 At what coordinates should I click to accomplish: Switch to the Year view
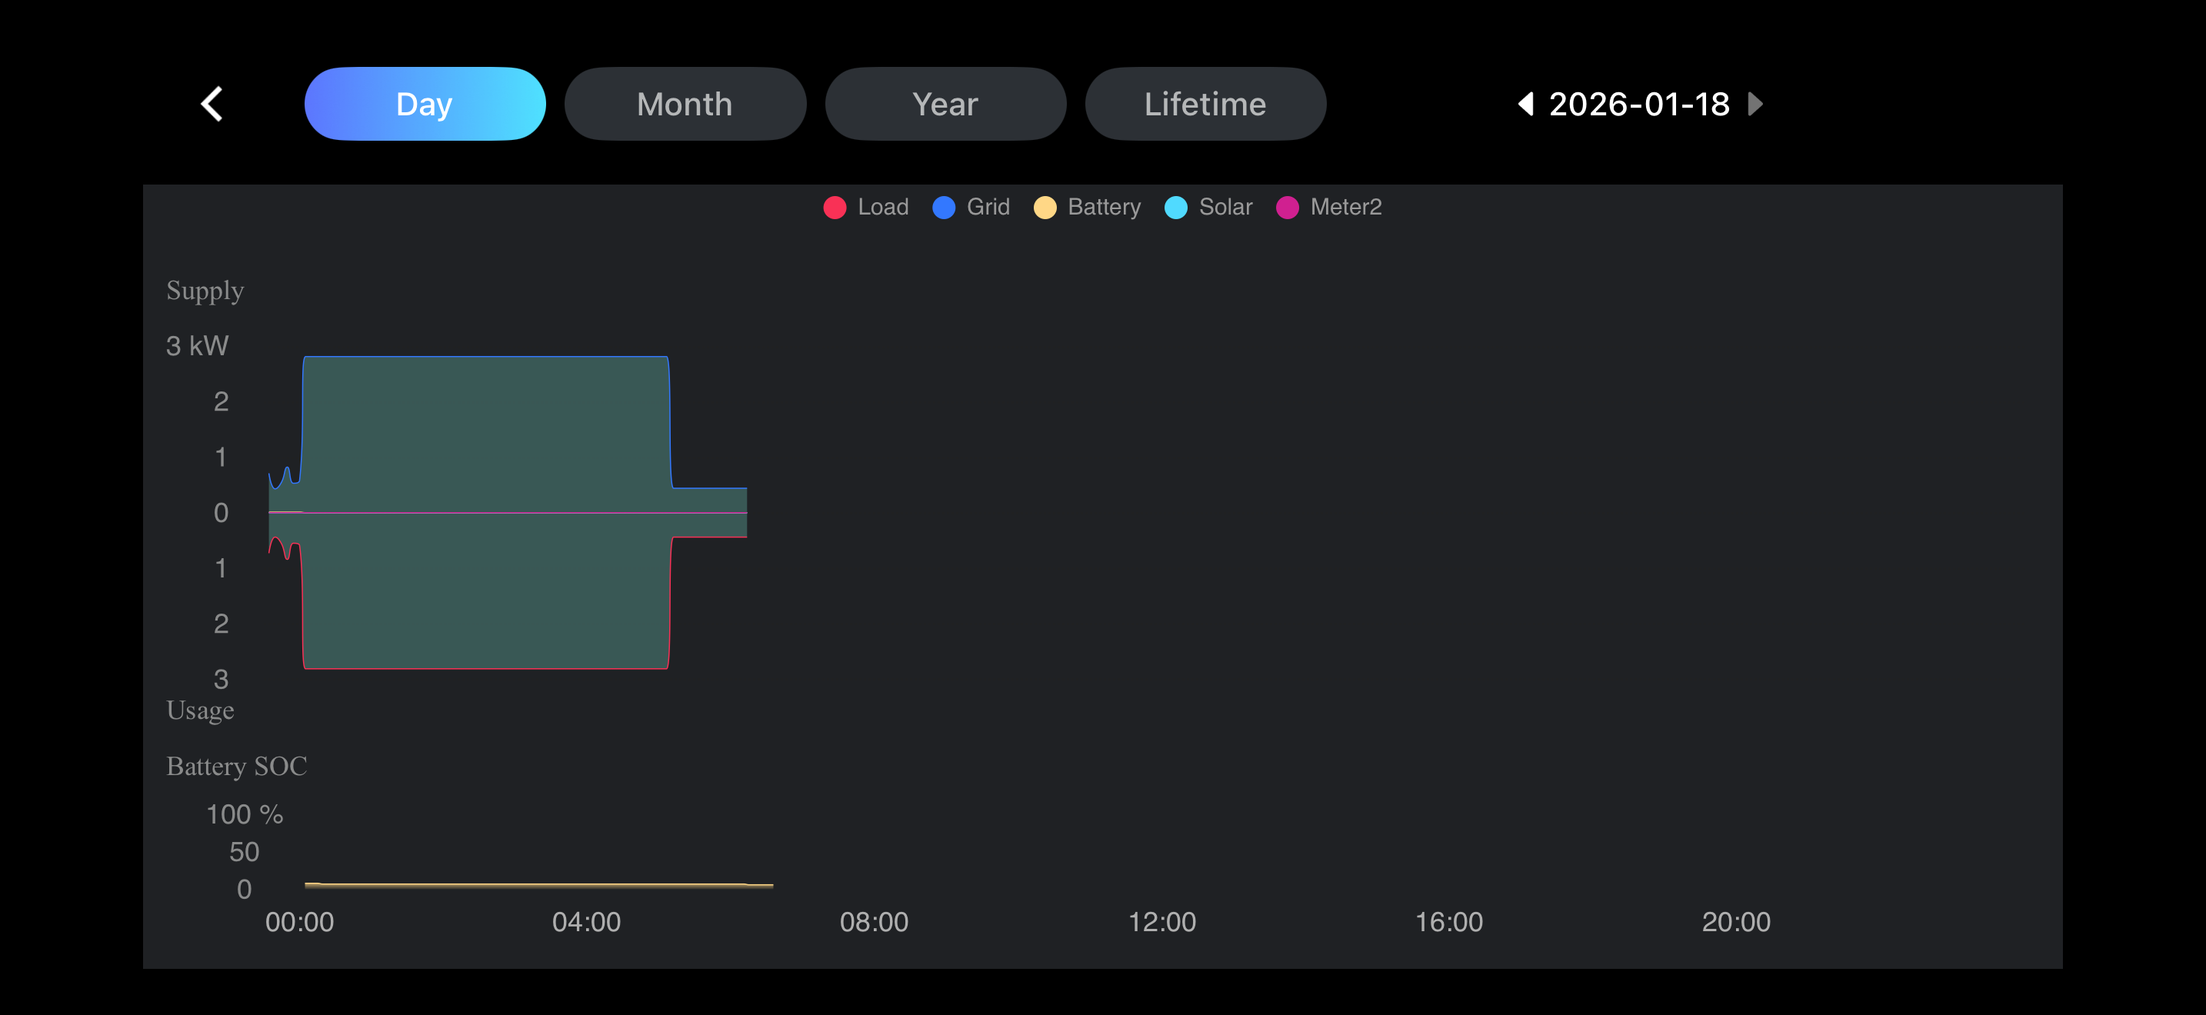click(945, 104)
